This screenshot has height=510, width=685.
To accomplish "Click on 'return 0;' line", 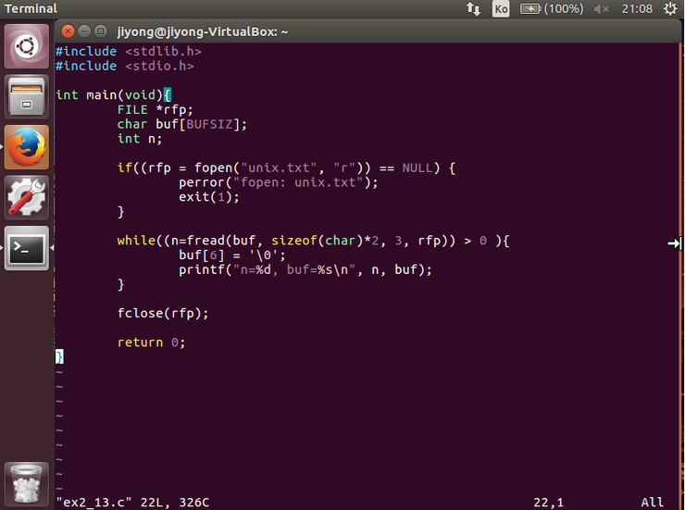I will [x=151, y=342].
